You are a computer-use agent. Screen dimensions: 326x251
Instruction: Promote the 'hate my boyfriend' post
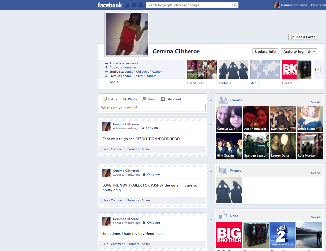pos(133,244)
